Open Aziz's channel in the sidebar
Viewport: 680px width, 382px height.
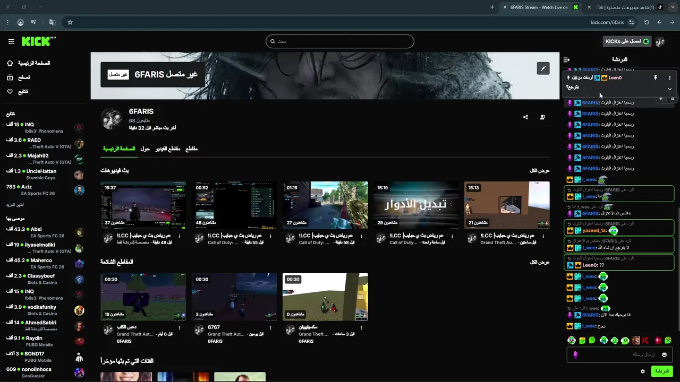[x=45, y=190]
